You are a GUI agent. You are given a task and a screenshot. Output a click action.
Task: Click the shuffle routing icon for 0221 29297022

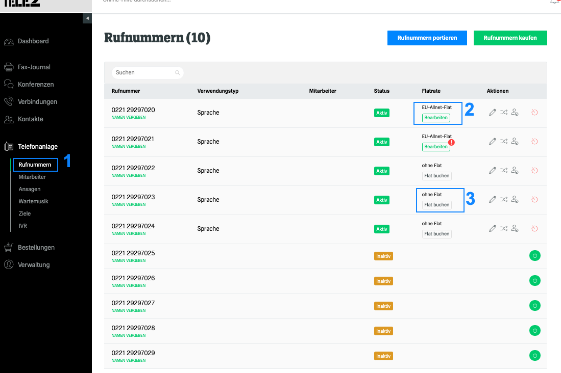504,170
